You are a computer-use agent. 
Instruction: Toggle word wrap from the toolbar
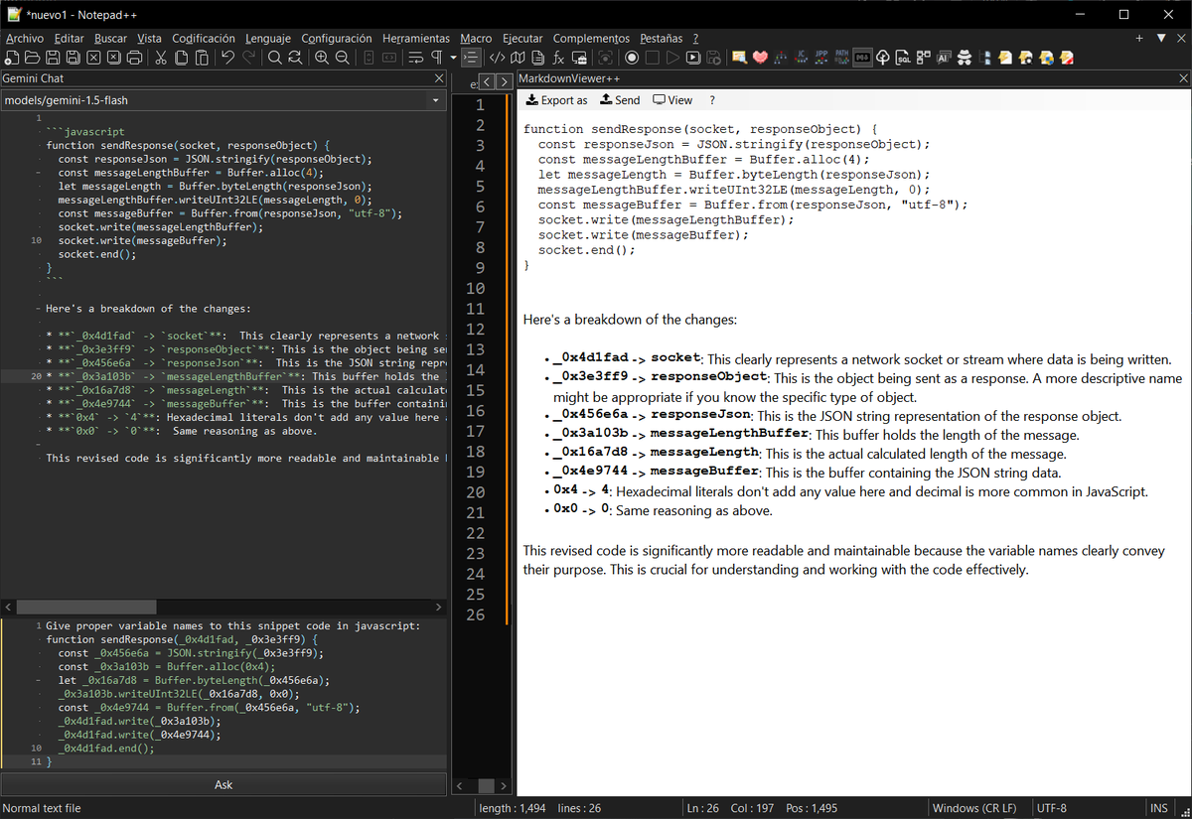415,58
